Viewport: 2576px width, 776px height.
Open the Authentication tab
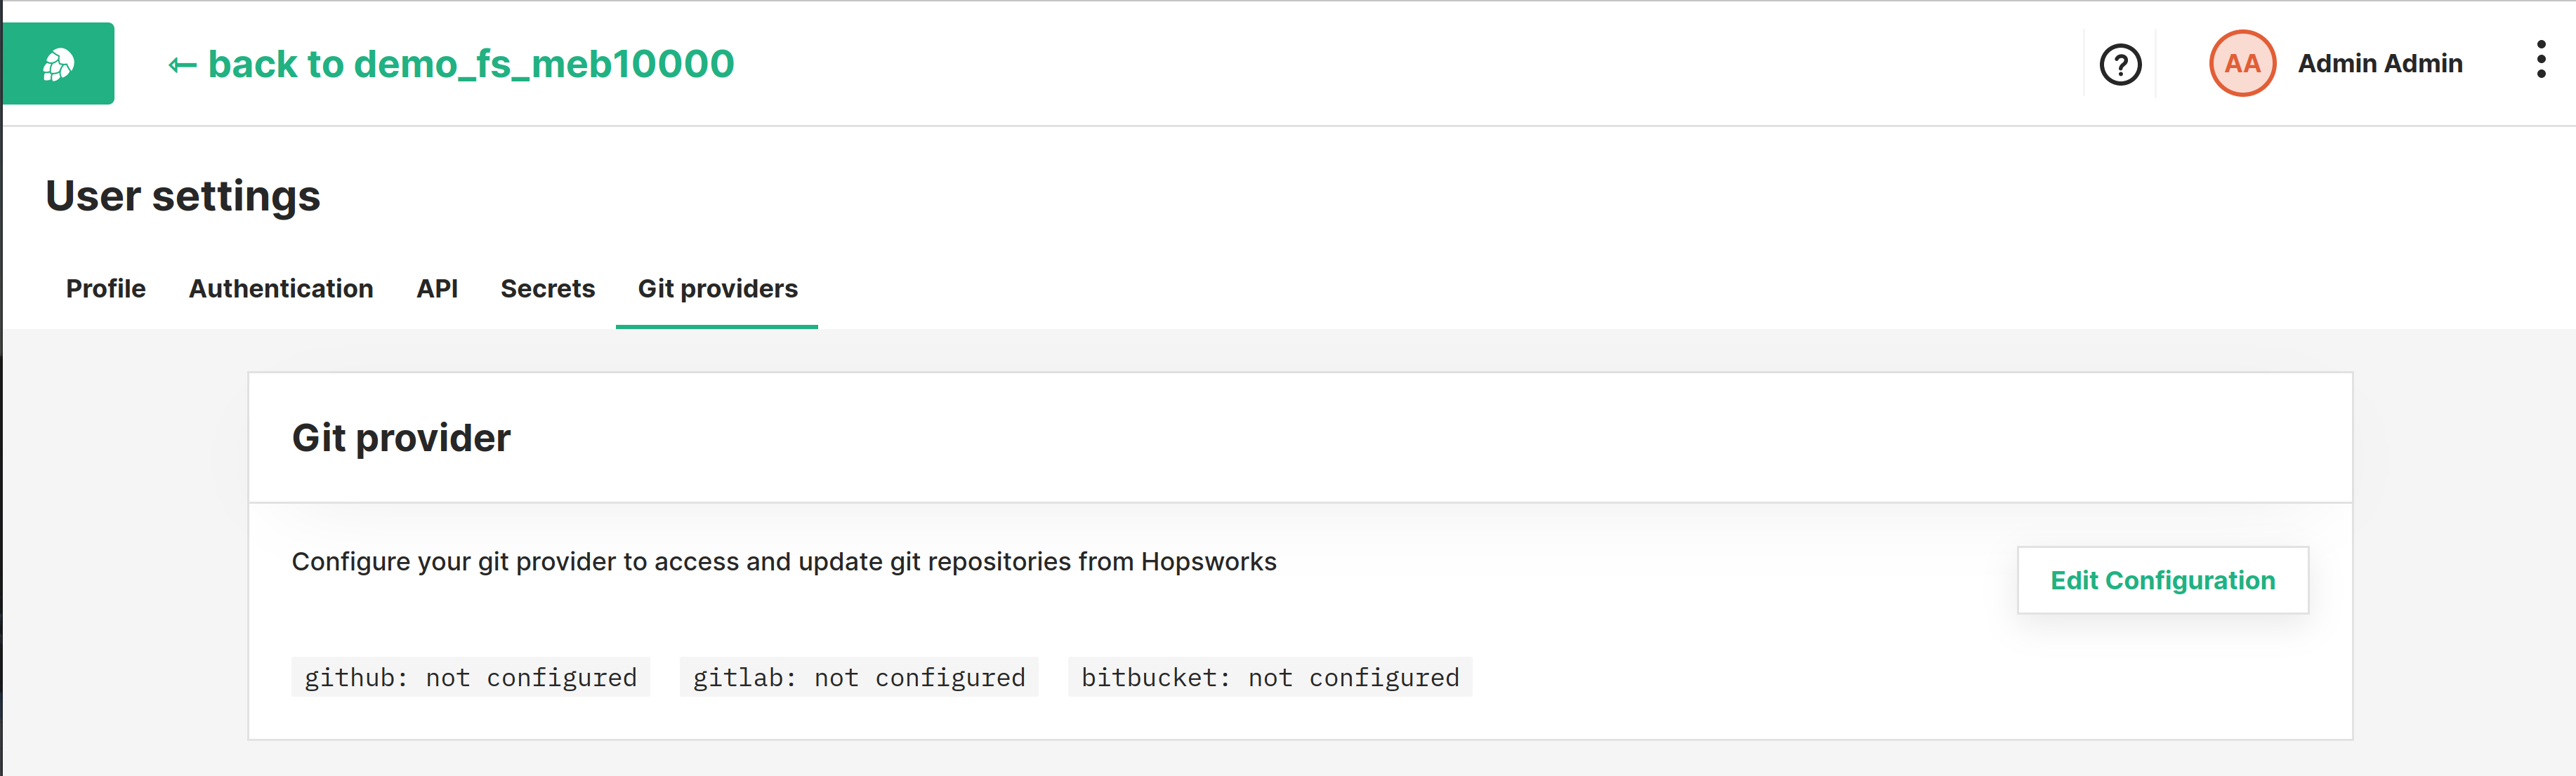[281, 288]
